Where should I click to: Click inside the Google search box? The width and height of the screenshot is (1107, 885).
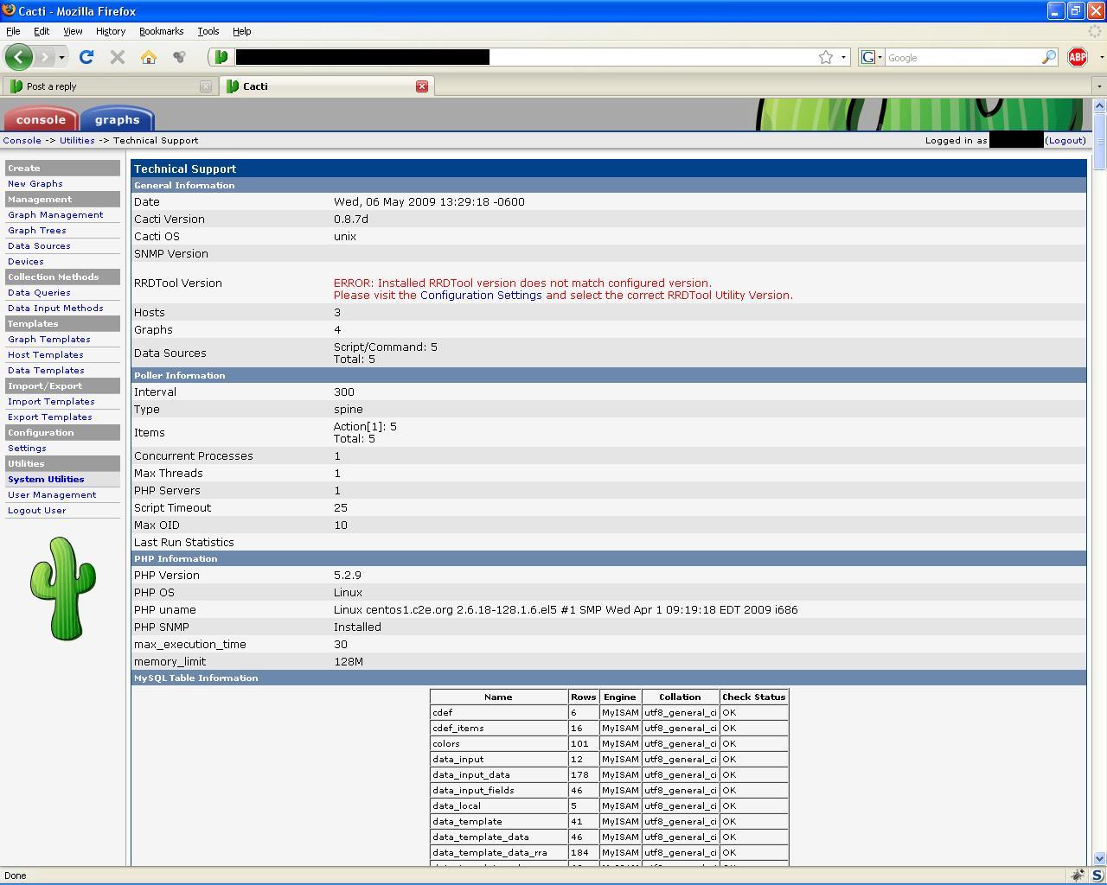tap(963, 58)
